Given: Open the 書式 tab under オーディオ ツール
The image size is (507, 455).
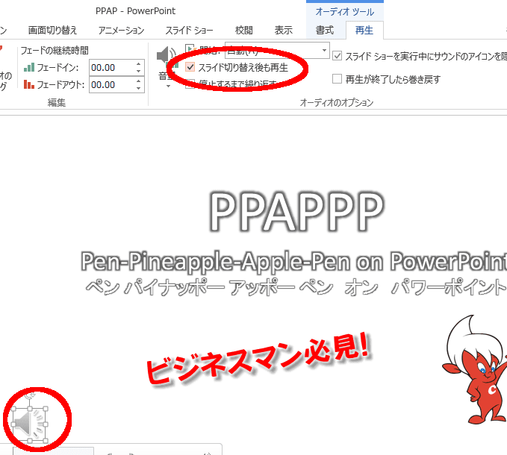Looking at the screenshot, I should [325, 30].
